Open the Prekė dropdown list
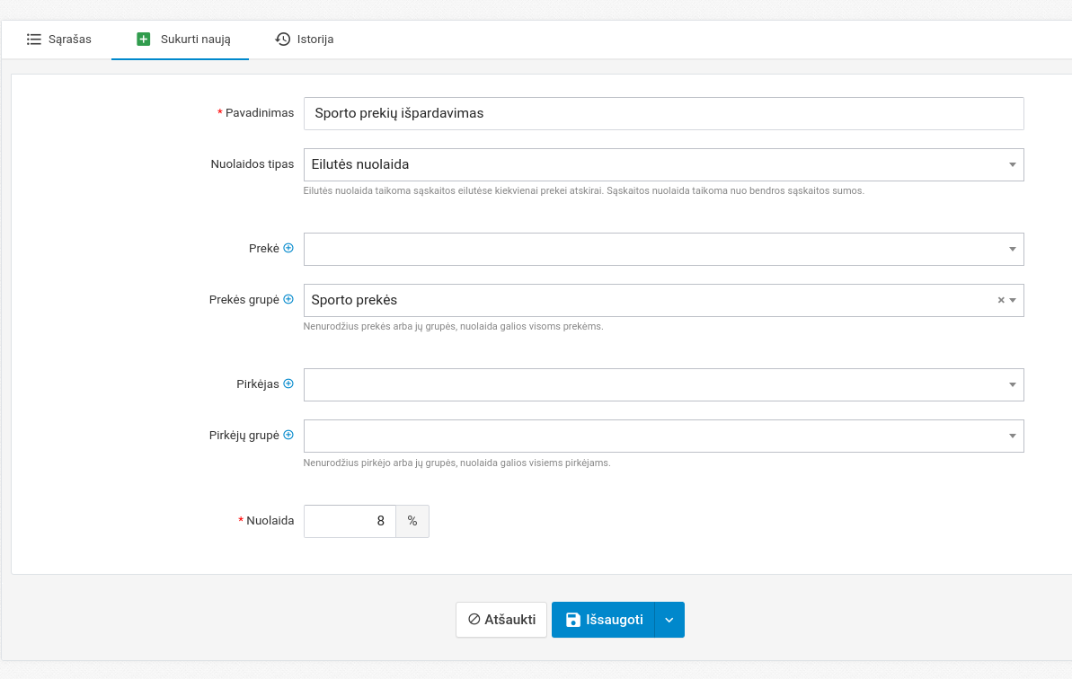The height and width of the screenshot is (679, 1072). tap(1013, 250)
